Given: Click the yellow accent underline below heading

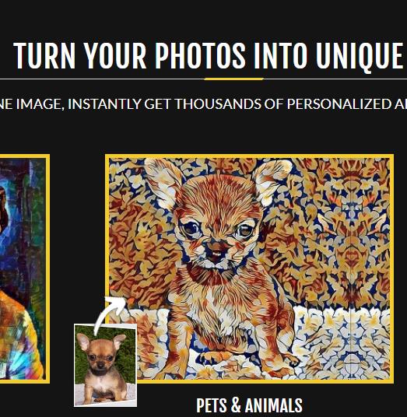Looking at the screenshot, I should coord(233,79).
